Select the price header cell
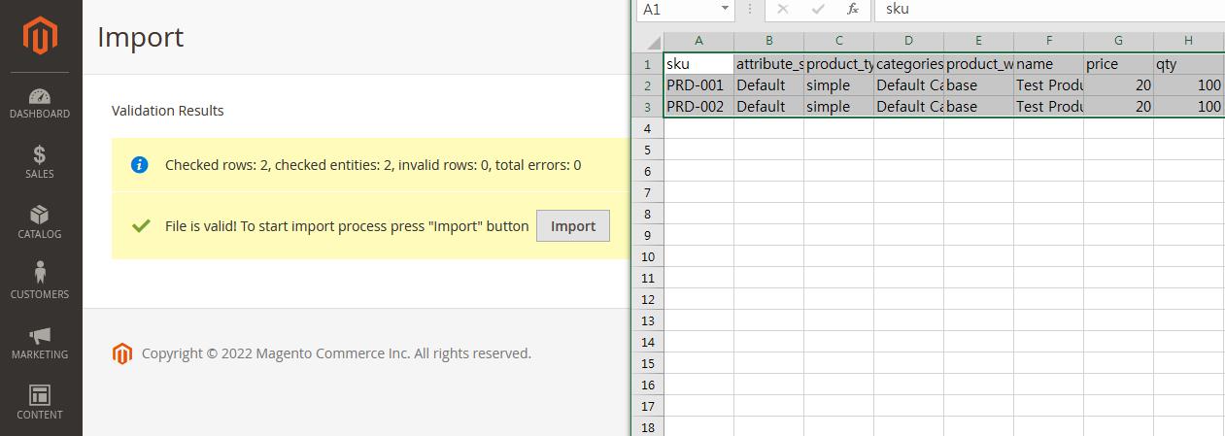The height and width of the screenshot is (436, 1225). tap(1118, 64)
